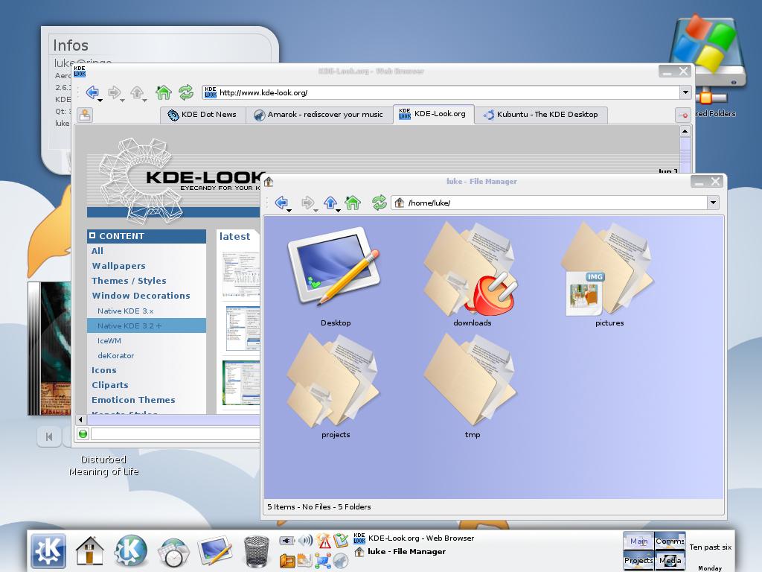Open the Cliparts link
This screenshot has width=762, height=572.
pos(110,385)
